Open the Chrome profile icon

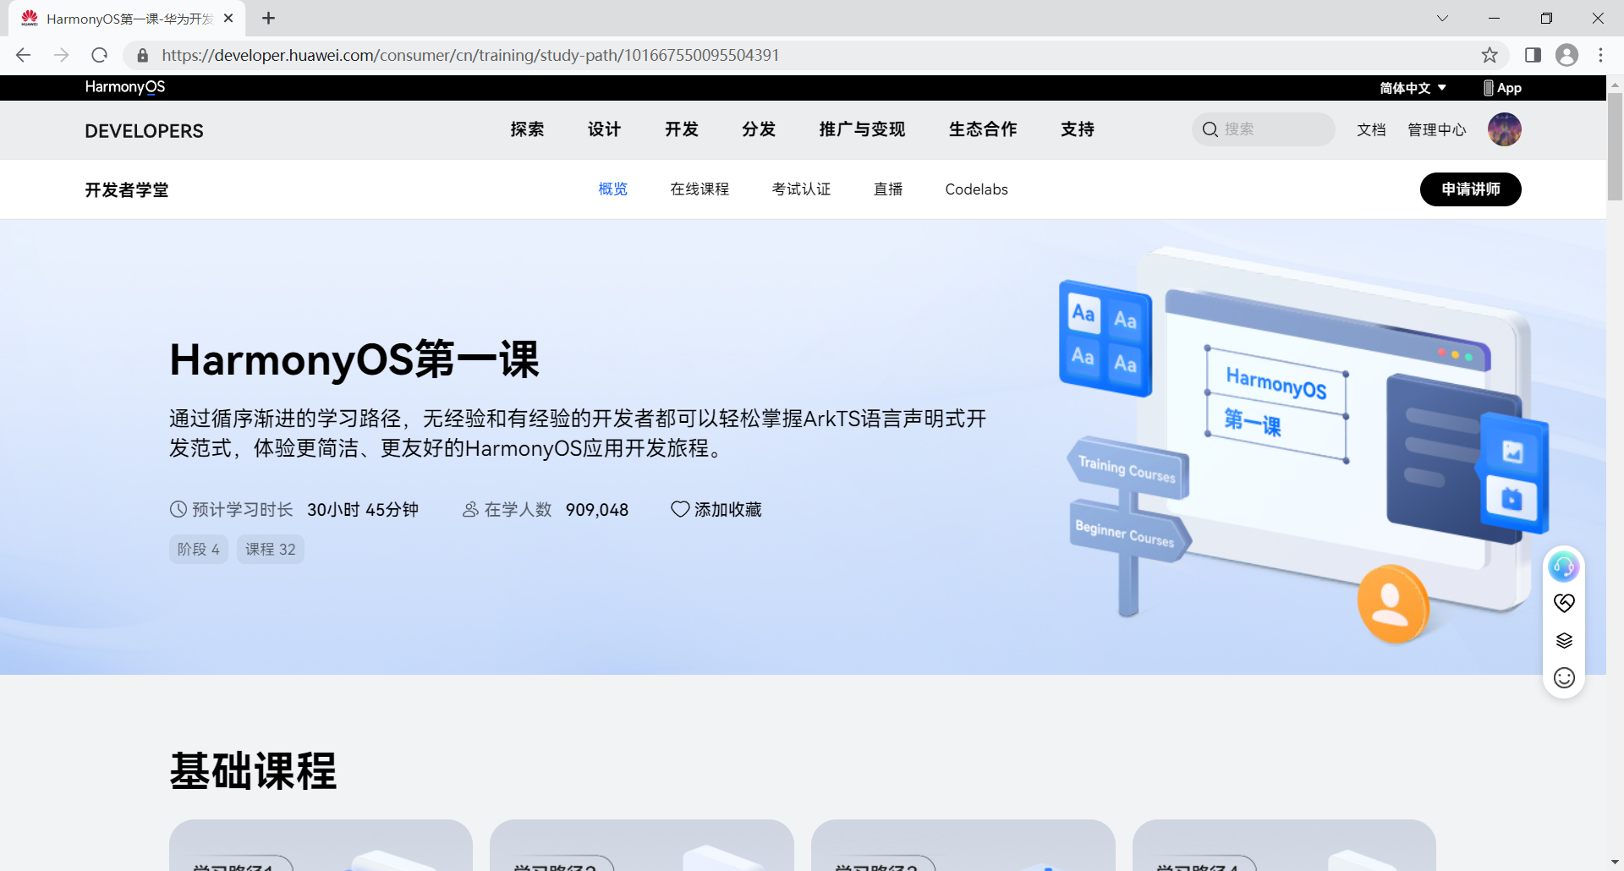pyautogui.click(x=1567, y=55)
